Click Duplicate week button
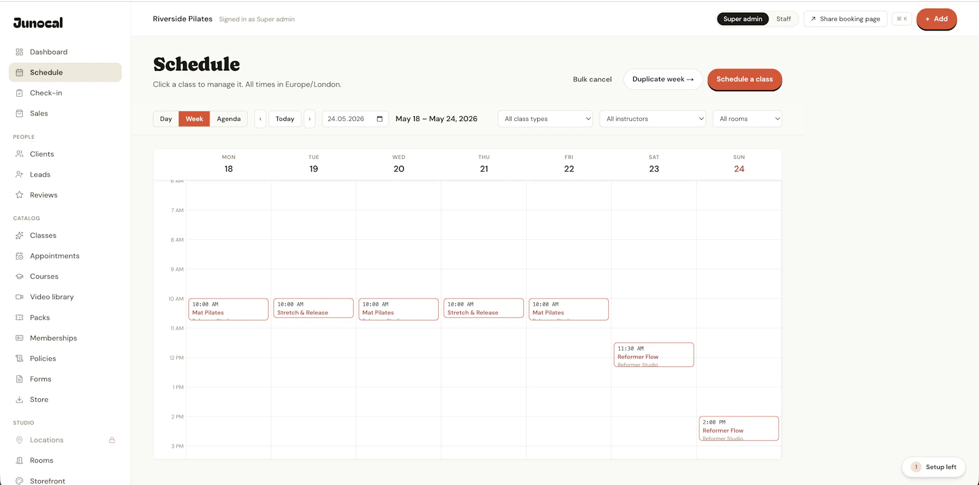This screenshot has height=485, width=979. tap(663, 80)
